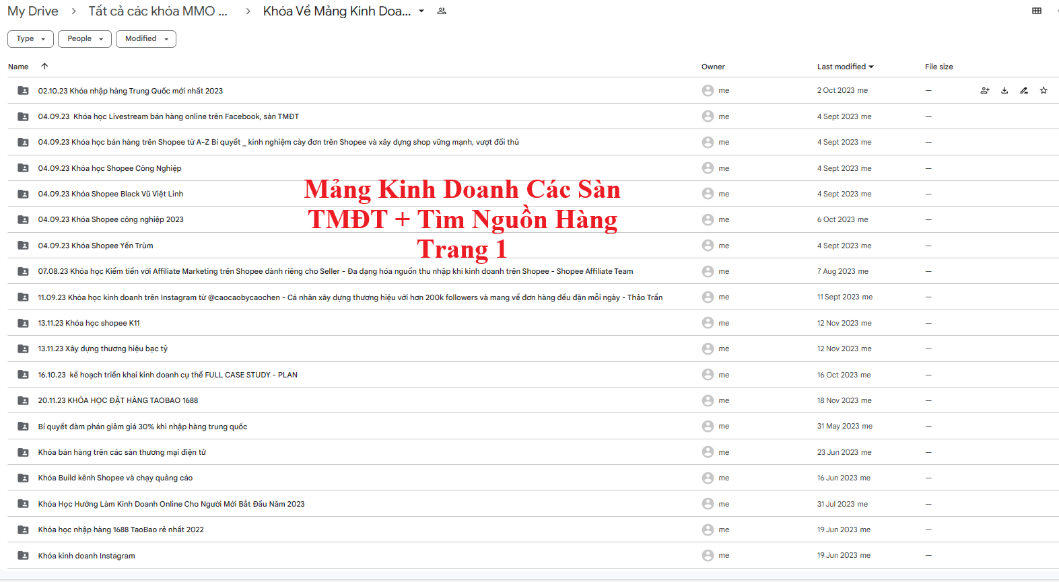Click the folder icon of 04.09.23 Khóa học Livestream
This screenshot has height=582, width=1059.
23,116
